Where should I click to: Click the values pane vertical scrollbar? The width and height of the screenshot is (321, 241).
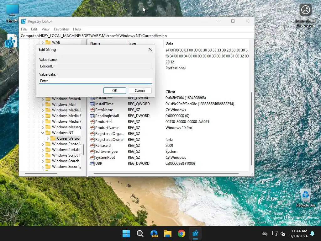click(251, 129)
